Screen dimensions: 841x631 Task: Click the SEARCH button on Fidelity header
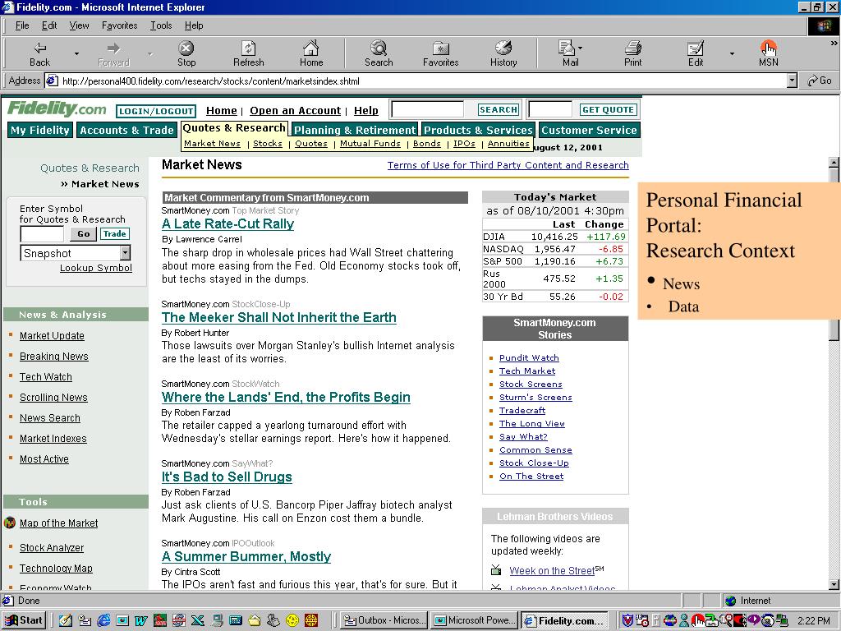pos(499,109)
